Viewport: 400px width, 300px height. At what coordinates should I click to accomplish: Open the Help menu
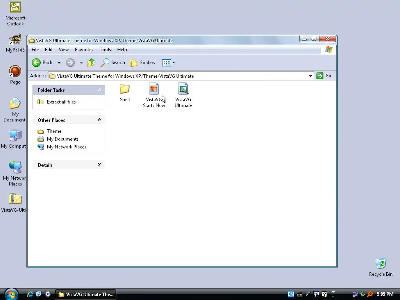pyautogui.click(x=122, y=50)
